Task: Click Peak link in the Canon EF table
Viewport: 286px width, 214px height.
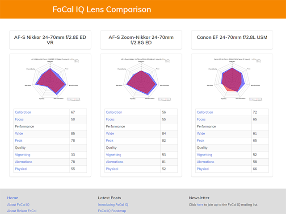Action: (x=201, y=141)
